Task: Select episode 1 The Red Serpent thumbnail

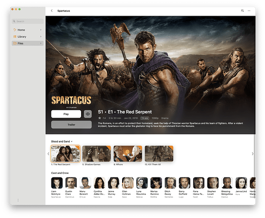Action: click(x=65, y=154)
